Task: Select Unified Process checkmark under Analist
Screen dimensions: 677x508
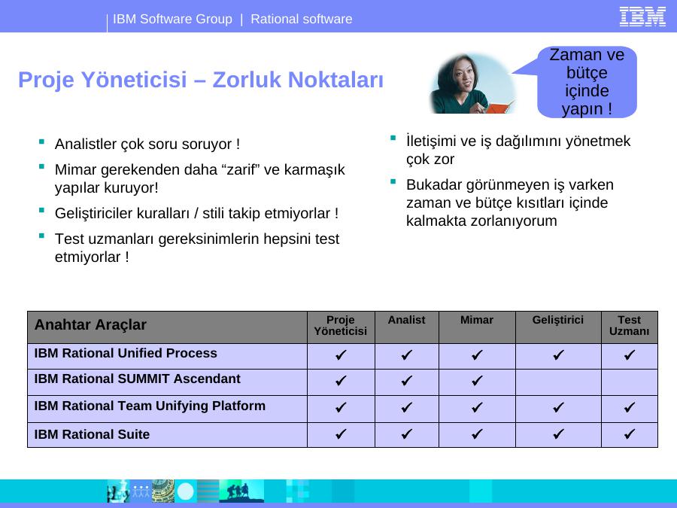Action: [406, 355]
